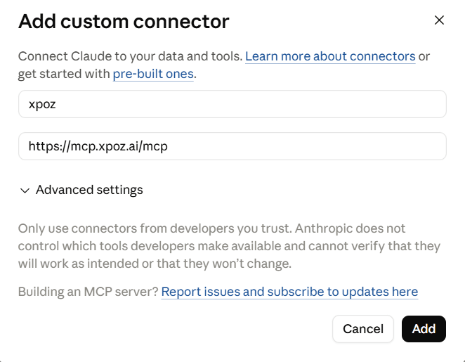The image size is (465, 362).
Task: Dismiss the dialog using the X icon
Action: tap(439, 20)
